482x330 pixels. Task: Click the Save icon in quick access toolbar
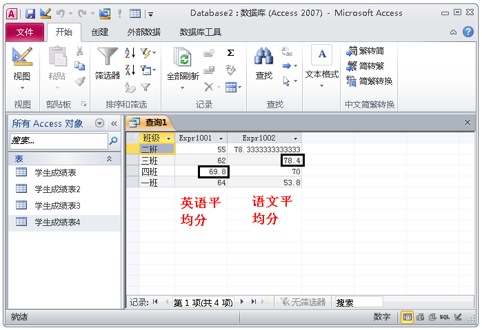click(30, 14)
